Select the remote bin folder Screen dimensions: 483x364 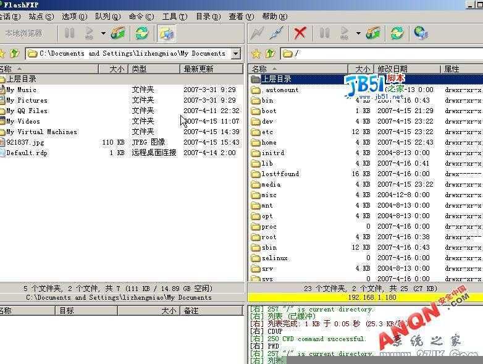click(267, 100)
